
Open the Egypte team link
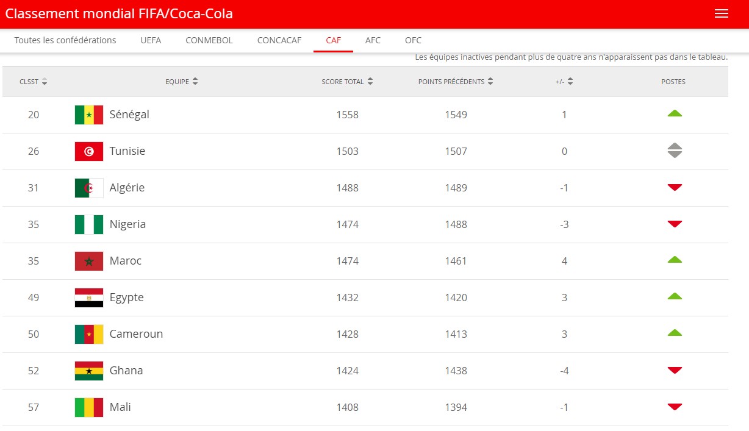coord(126,297)
